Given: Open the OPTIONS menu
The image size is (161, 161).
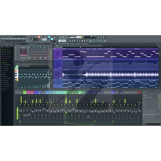Looking at the screenshot, I should tap(19, 39).
